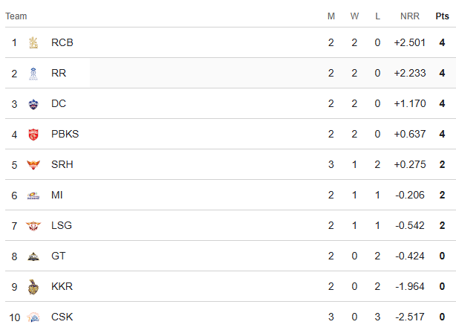The height and width of the screenshot is (336, 456).
Task: Click the RCB team logo icon
Action: pyautogui.click(x=33, y=43)
